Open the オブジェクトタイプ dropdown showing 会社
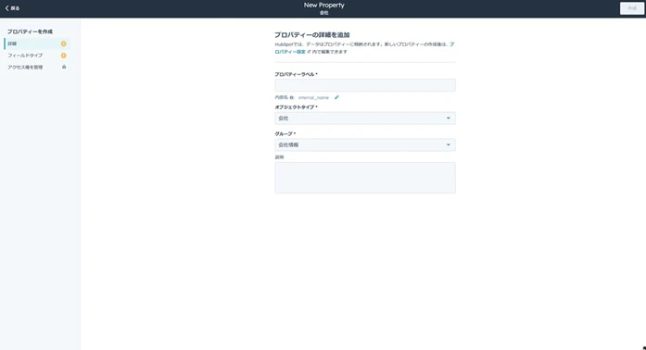Viewport: 646px width, 350px height. 365,119
